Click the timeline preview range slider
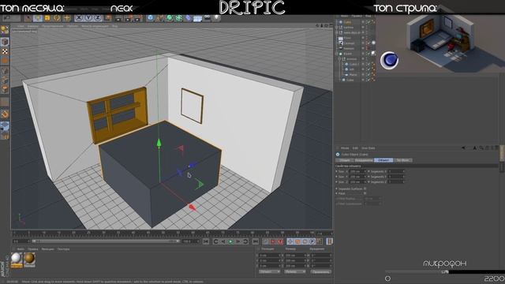This screenshot has width=505, height=284. click(105, 241)
